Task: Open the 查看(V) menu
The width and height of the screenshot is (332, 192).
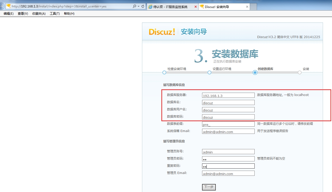Action: coord(23,14)
